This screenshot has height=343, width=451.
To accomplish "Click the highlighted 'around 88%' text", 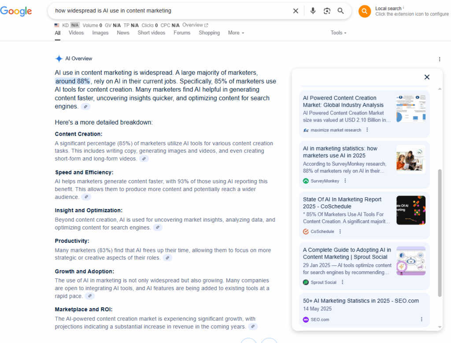I will (73, 81).
